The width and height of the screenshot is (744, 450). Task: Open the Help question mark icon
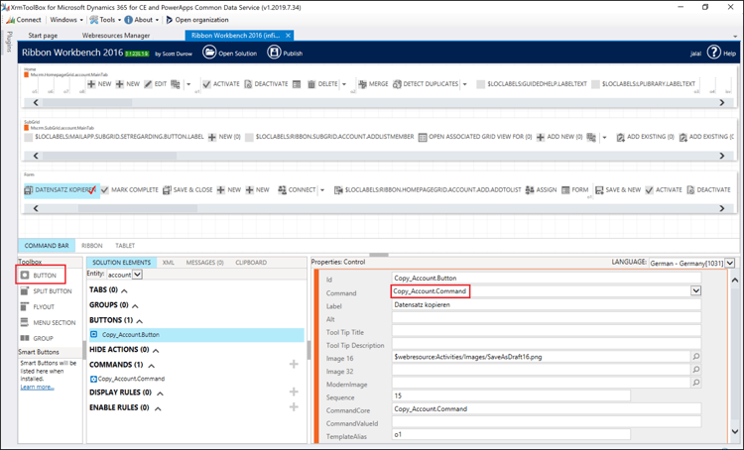click(x=713, y=53)
